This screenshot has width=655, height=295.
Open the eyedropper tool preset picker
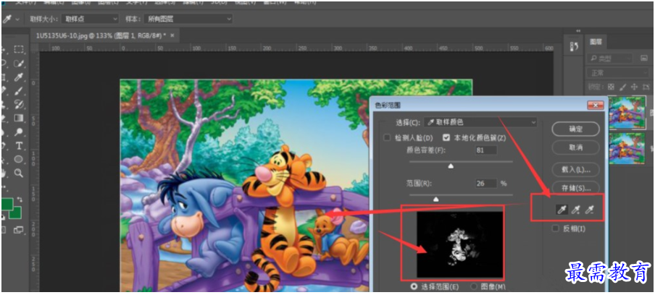coord(7,20)
